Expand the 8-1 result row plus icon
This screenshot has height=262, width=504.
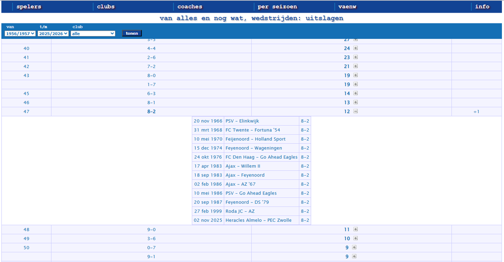[x=355, y=102]
